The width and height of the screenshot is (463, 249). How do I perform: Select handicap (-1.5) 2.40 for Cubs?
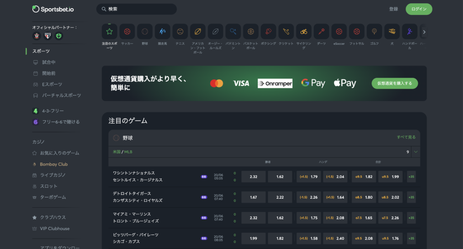point(335,238)
